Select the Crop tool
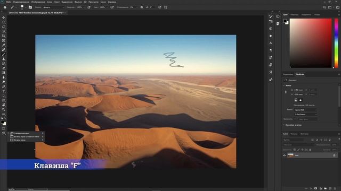 [x=4, y=36]
